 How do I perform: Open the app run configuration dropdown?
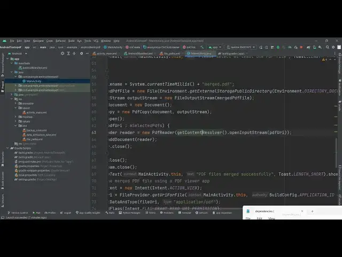[215, 47]
